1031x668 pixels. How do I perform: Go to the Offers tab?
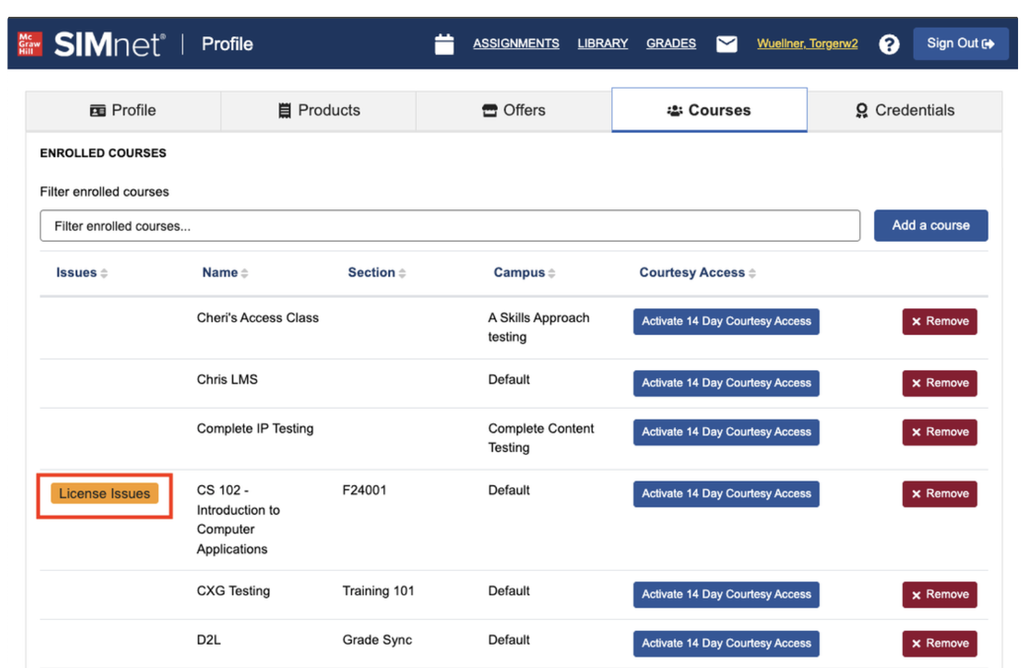(514, 111)
